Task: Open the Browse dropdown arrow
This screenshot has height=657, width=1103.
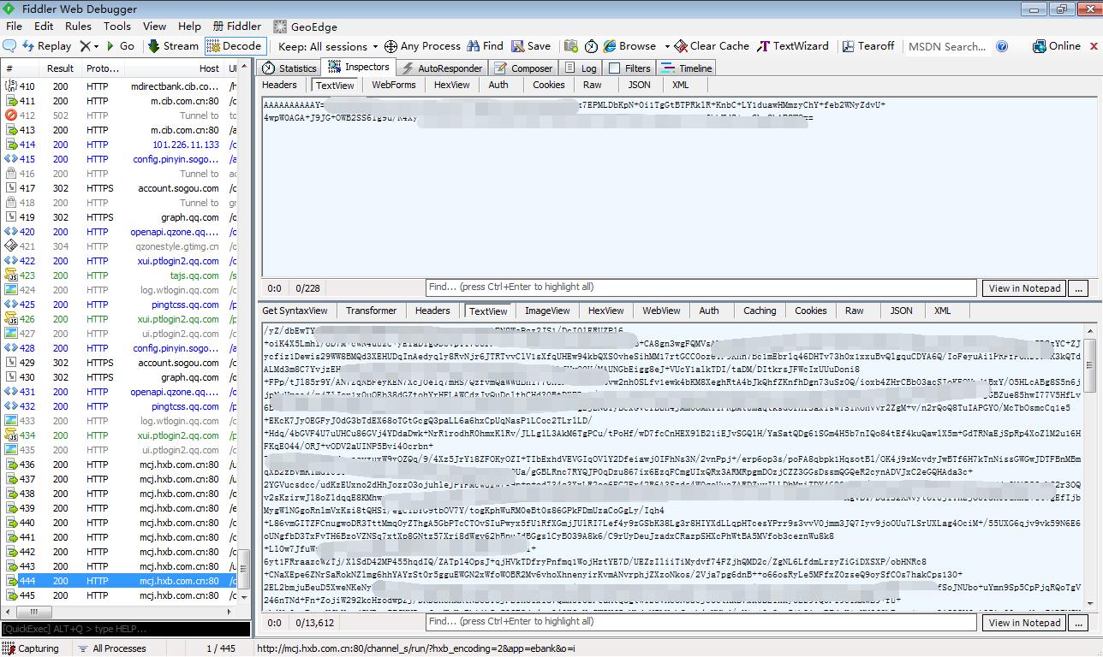Action: pos(663,46)
